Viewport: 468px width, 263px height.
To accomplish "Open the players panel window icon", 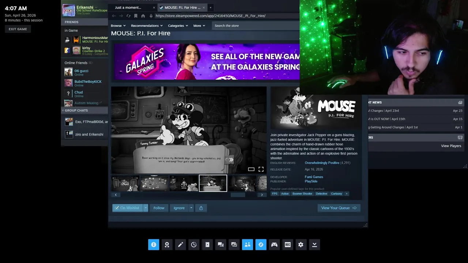I will [x=460, y=138].
